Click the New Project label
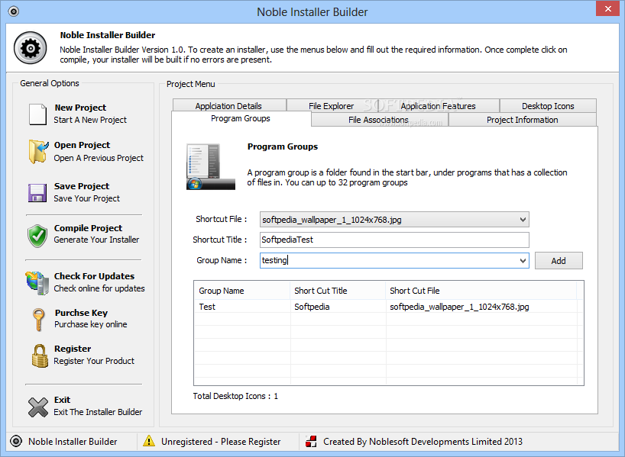625x457 pixels. 80,108
